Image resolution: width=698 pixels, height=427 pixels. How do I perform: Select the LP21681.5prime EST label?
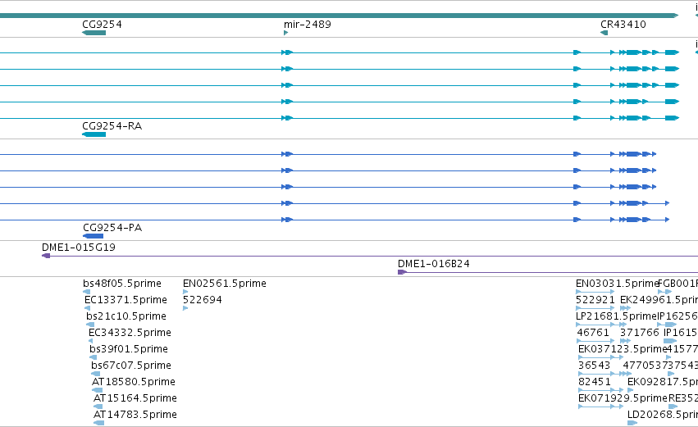click(617, 316)
